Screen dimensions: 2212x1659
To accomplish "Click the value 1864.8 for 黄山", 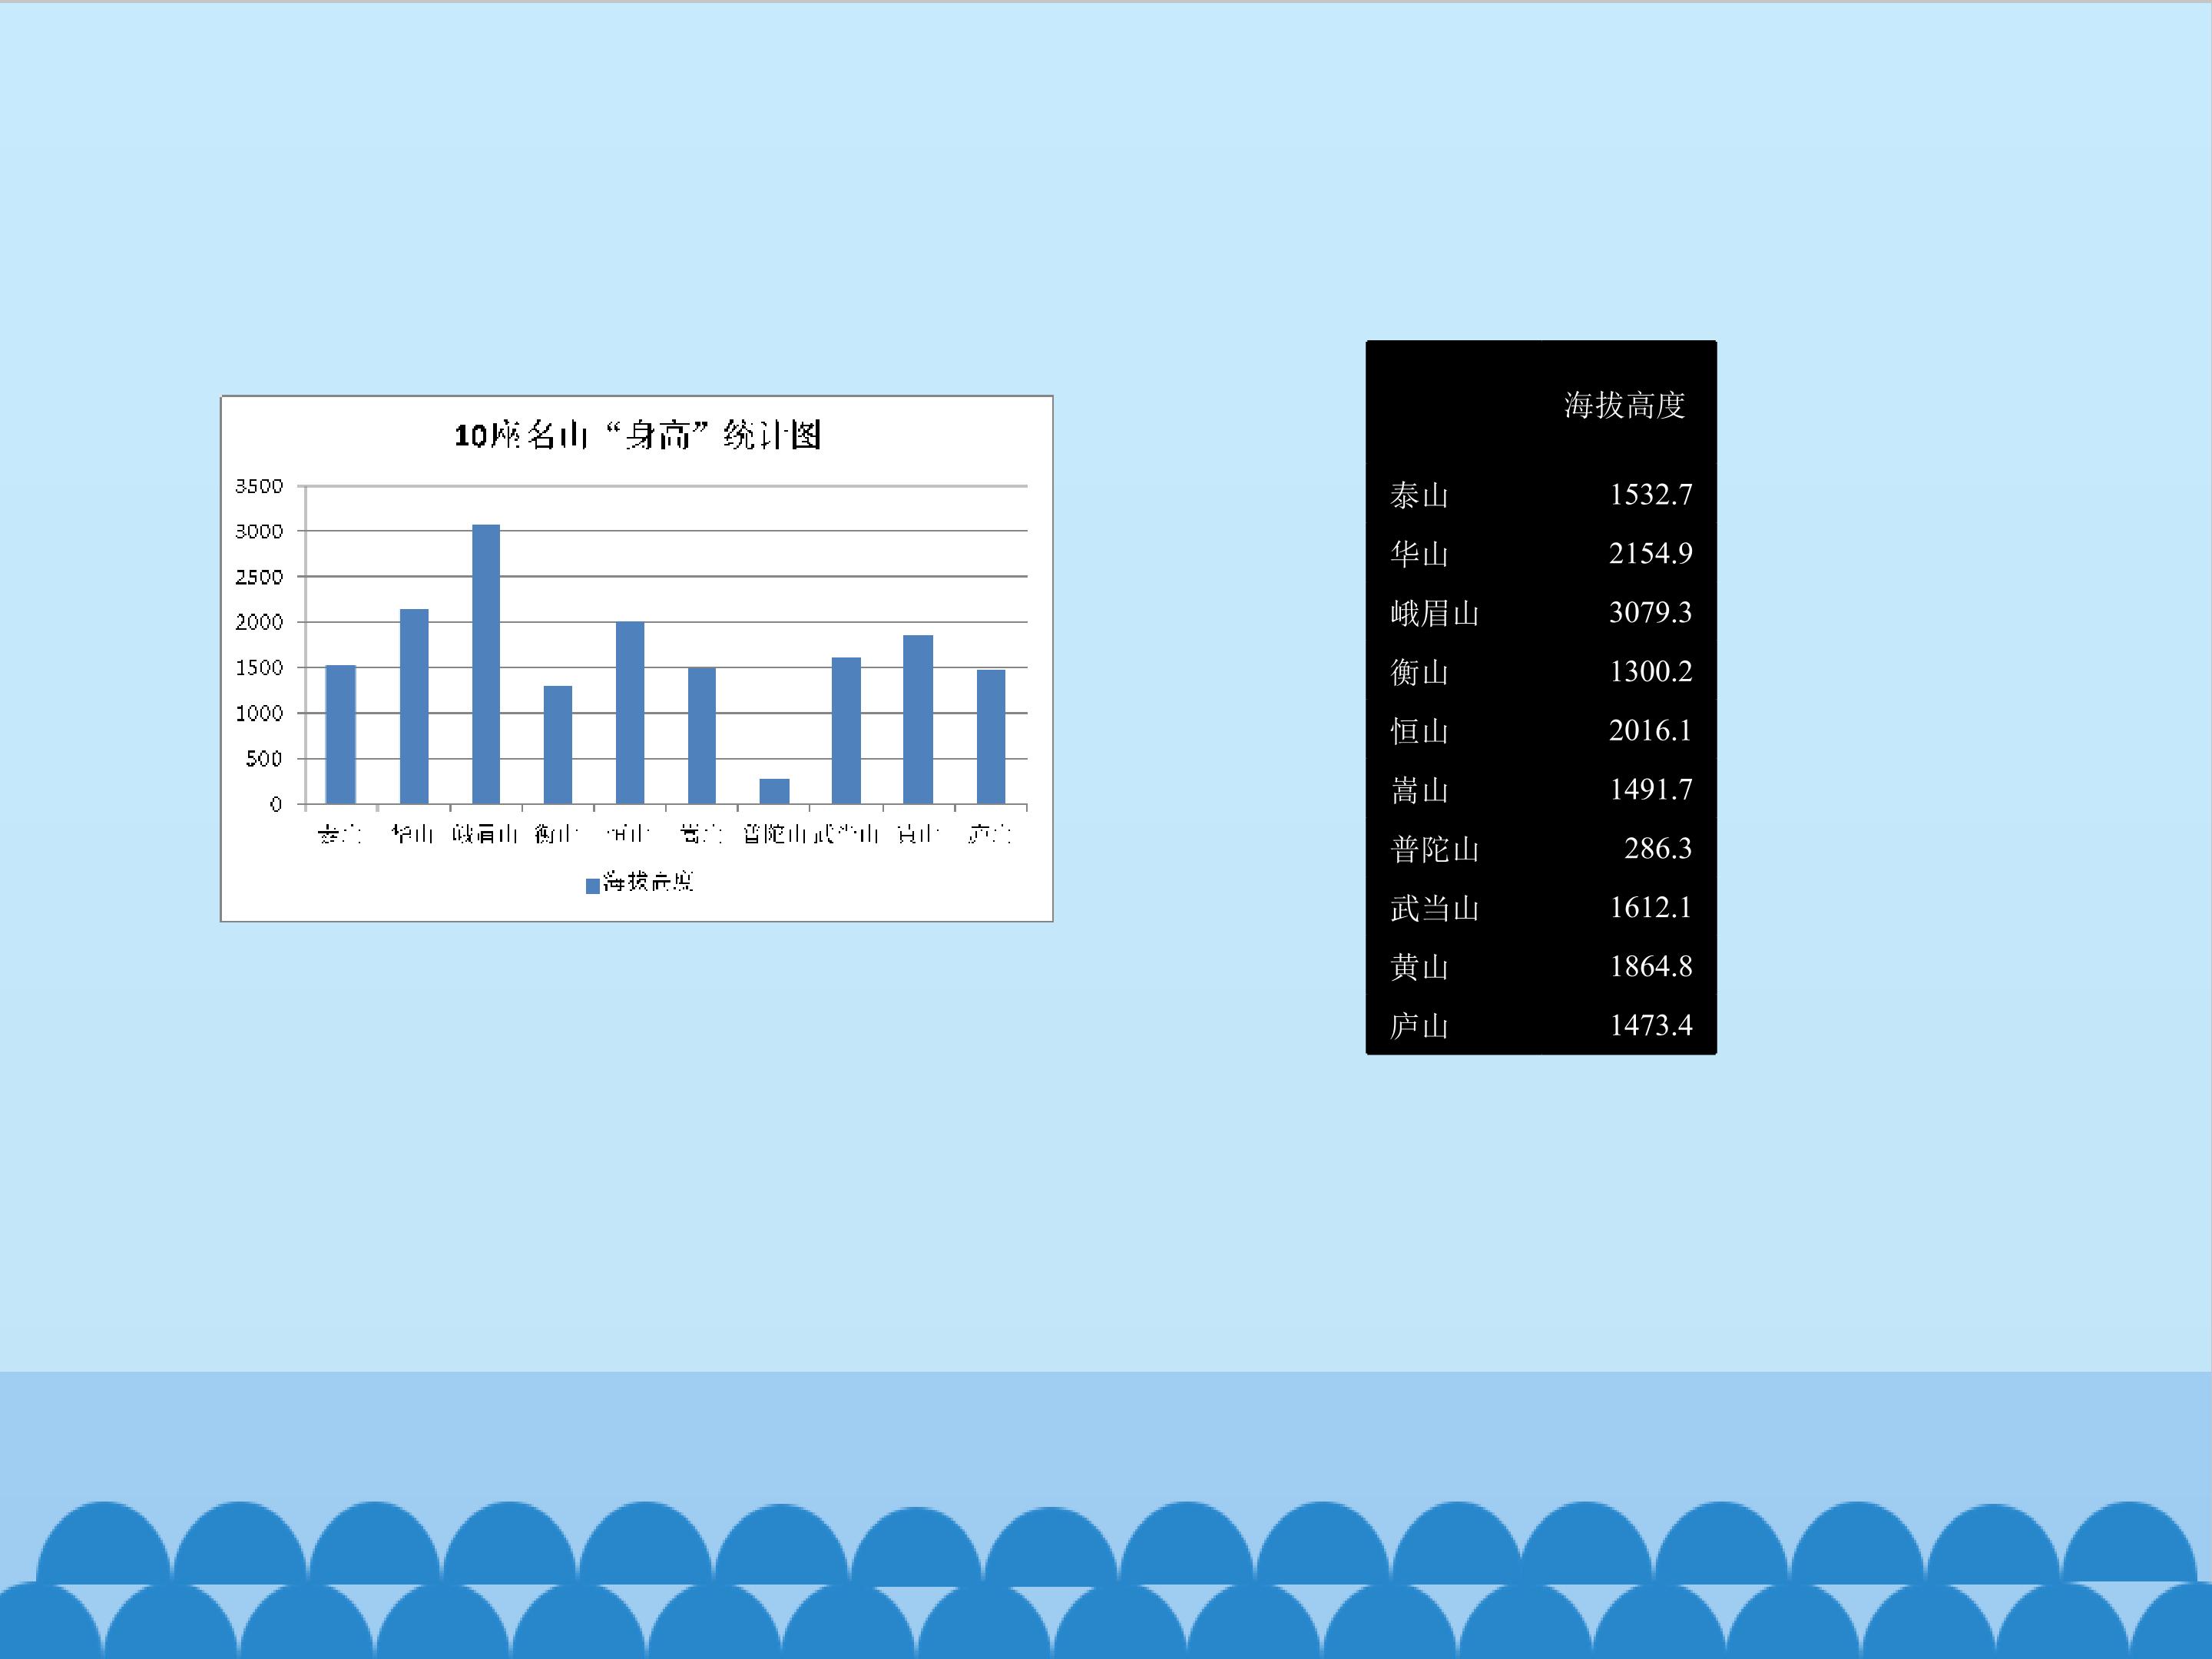I will pos(1651,966).
